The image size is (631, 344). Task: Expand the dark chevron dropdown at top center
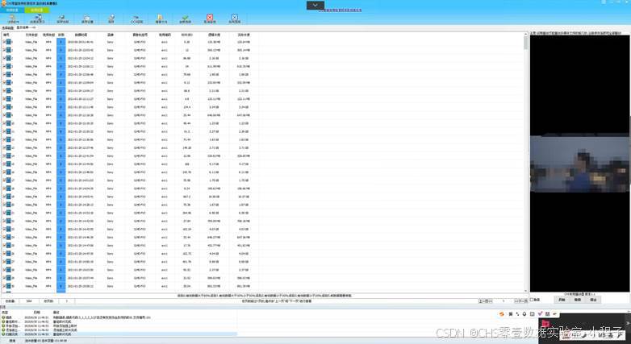pyautogui.click(x=315, y=5)
